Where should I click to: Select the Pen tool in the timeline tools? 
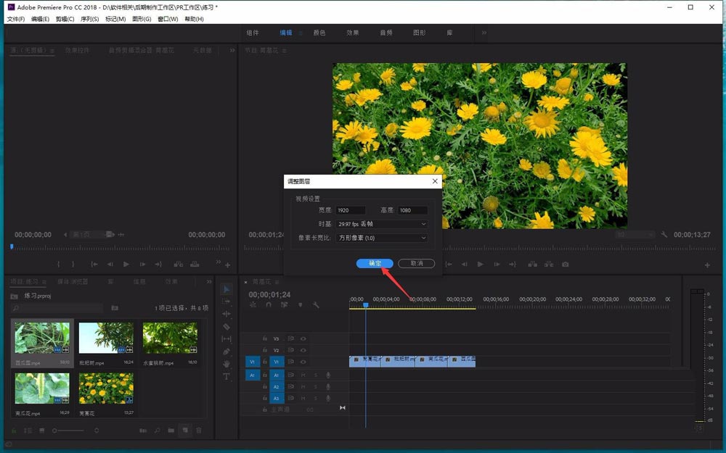pos(227,350)
